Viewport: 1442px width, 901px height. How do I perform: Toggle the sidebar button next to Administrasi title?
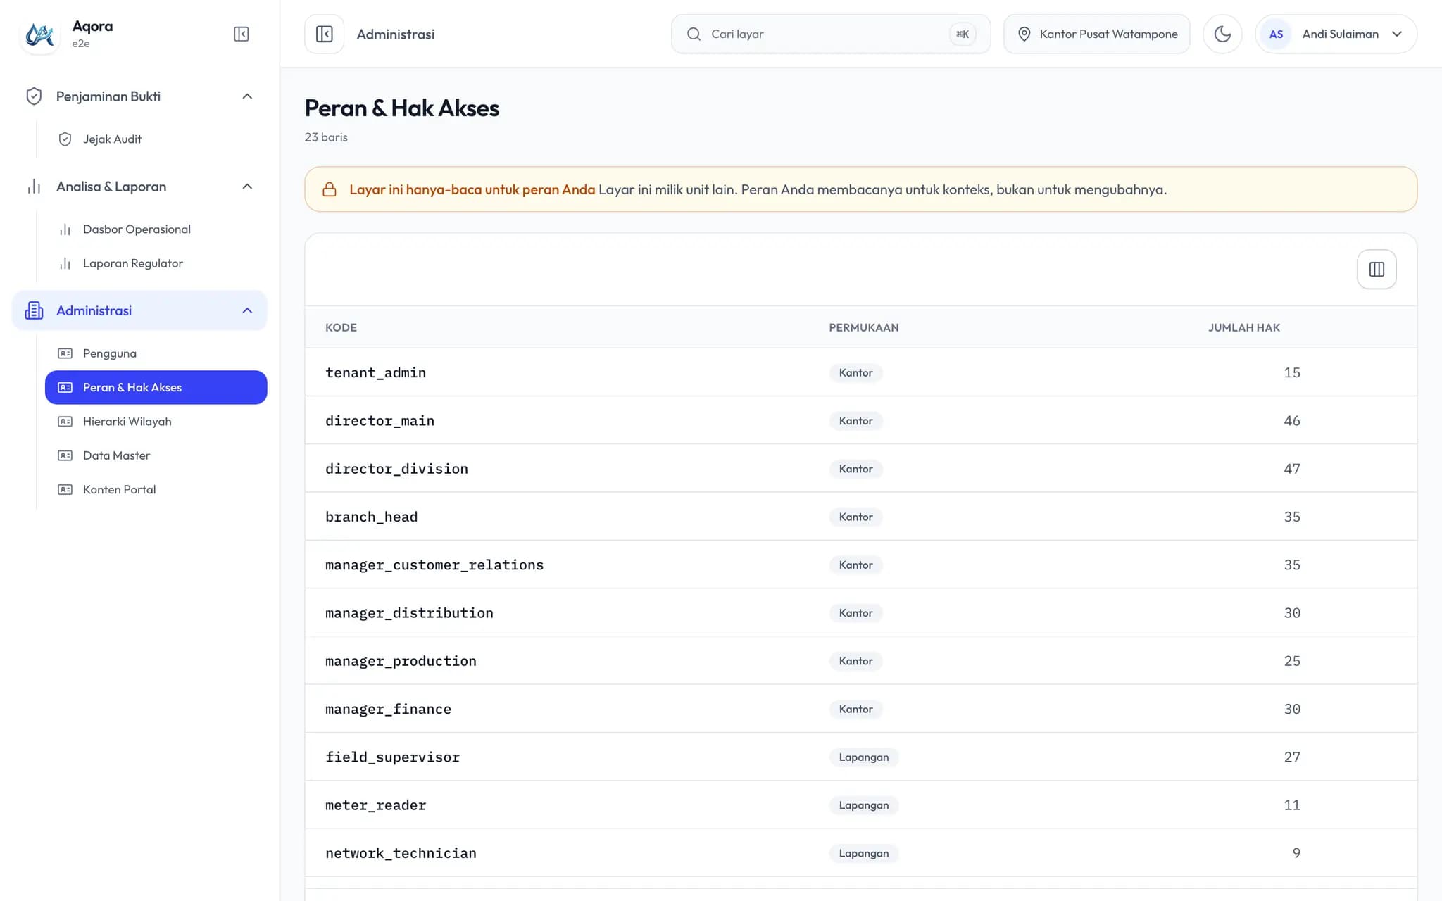[325, 34]
